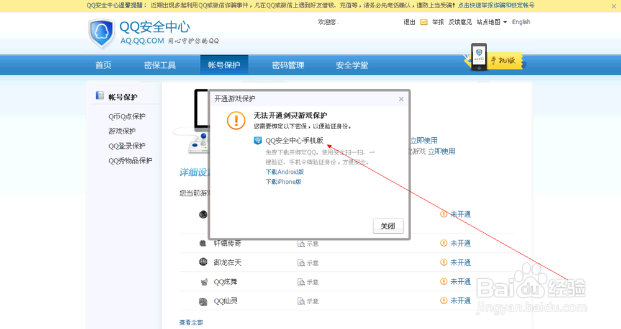Click the 帐号保护 sidebar book icon

[100, 96]
